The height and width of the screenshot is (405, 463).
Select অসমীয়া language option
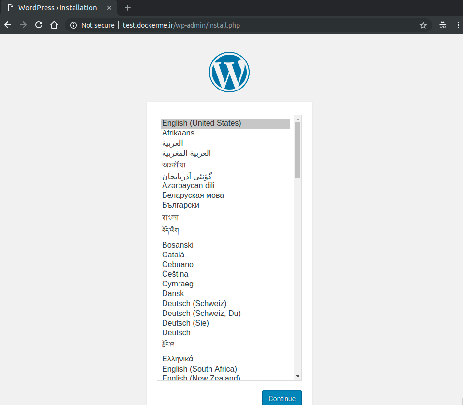coord(225,165)
